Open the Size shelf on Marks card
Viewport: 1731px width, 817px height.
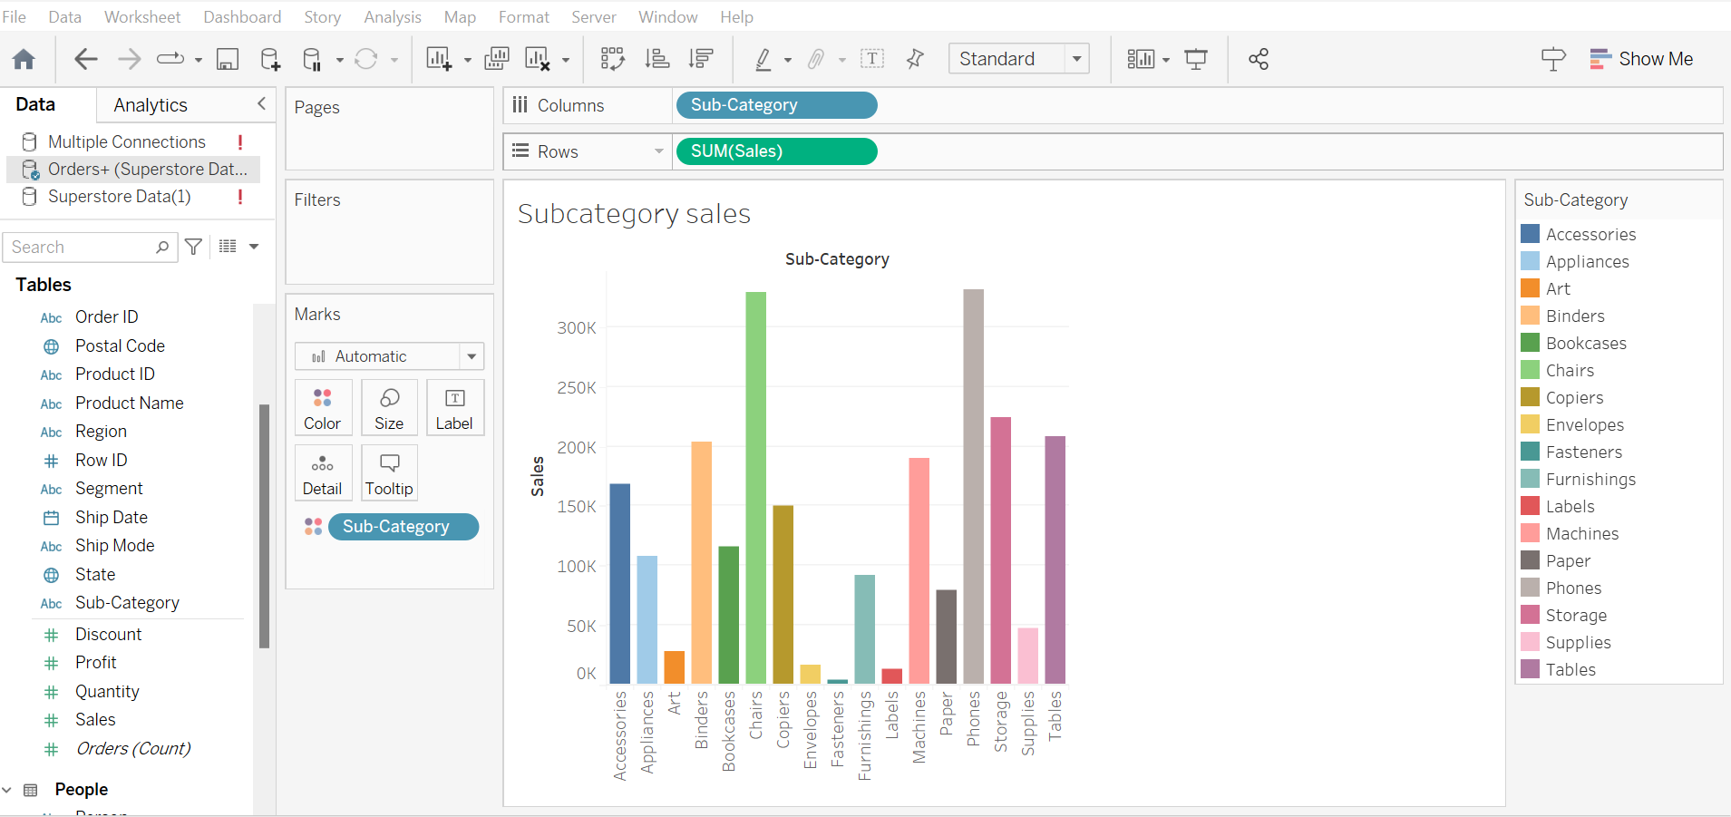pyautogui.click(x=388, y=407)
